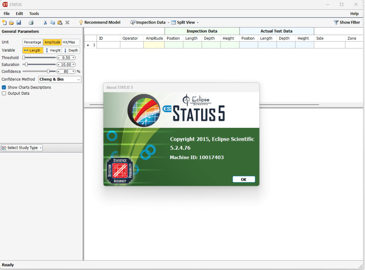Close the STATUS window
The image size is (365, 270).
pos(356,4)
